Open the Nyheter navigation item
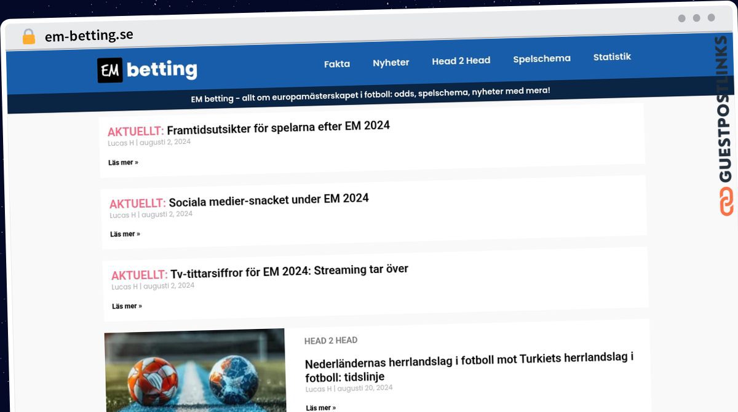The image size is (738, 412). click(391, 61)
